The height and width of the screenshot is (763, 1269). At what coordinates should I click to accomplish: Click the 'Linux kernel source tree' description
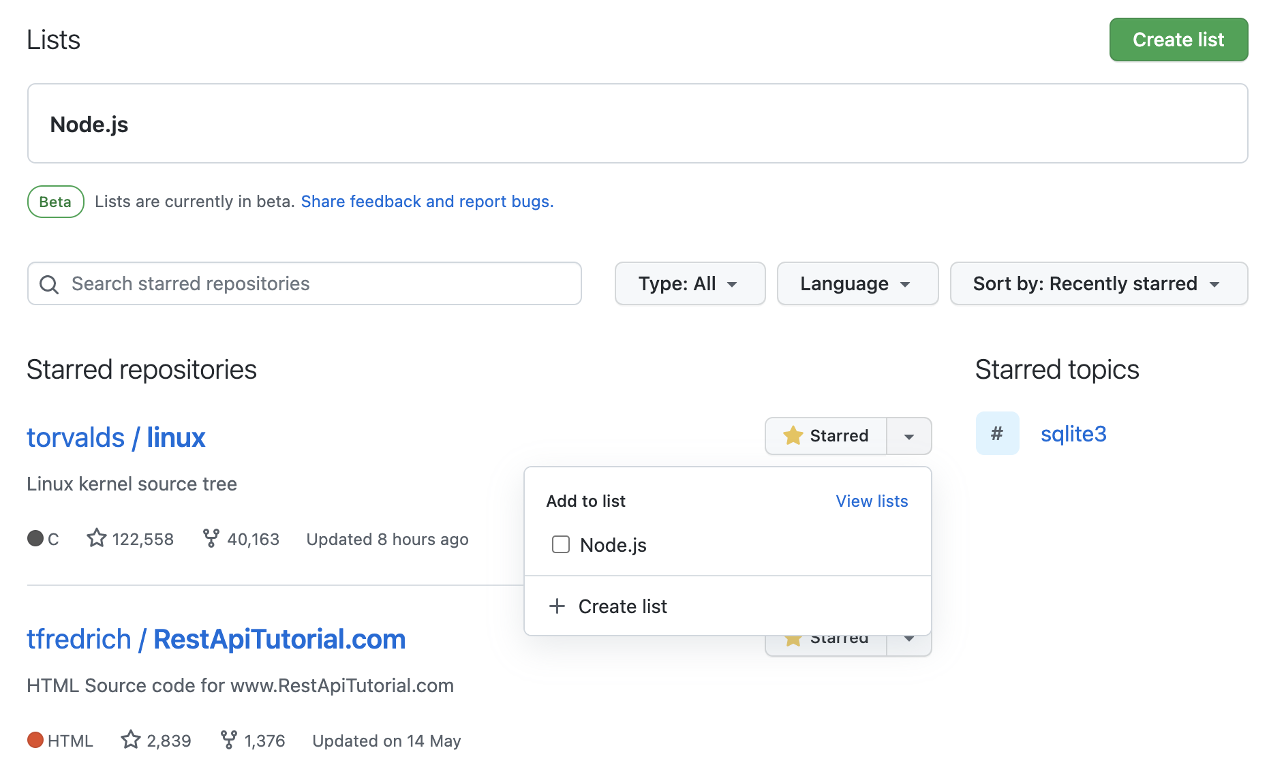tap(132, 484)
